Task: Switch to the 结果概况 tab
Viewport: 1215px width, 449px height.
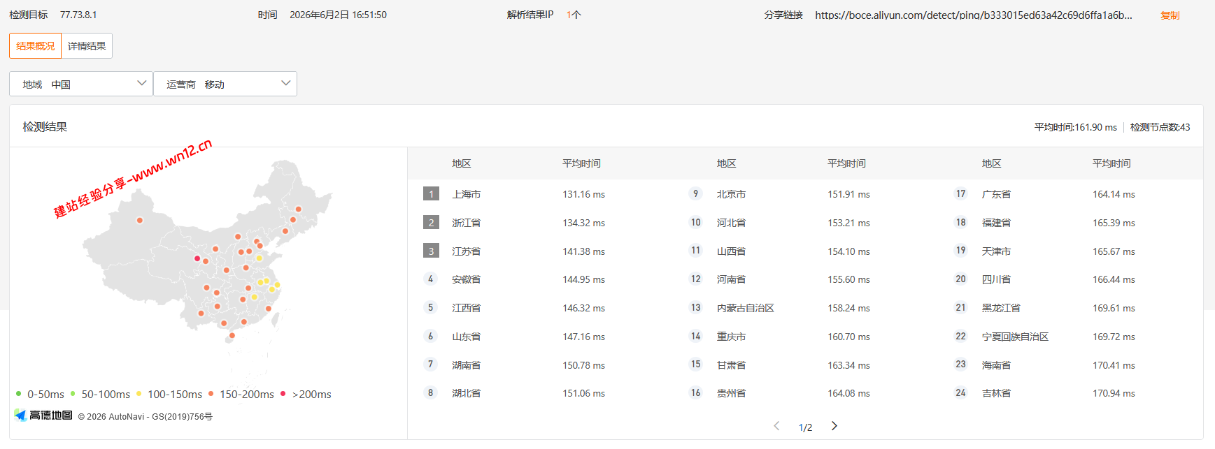Action: [35, 46]
